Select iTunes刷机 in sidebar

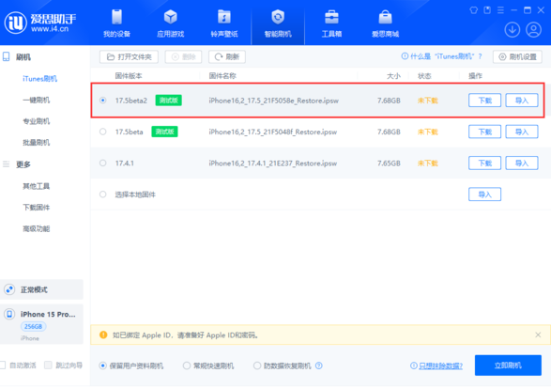[x=39, y=79]
